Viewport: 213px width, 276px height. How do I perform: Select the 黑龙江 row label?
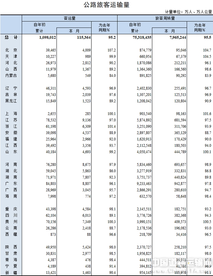pos(11,101)
